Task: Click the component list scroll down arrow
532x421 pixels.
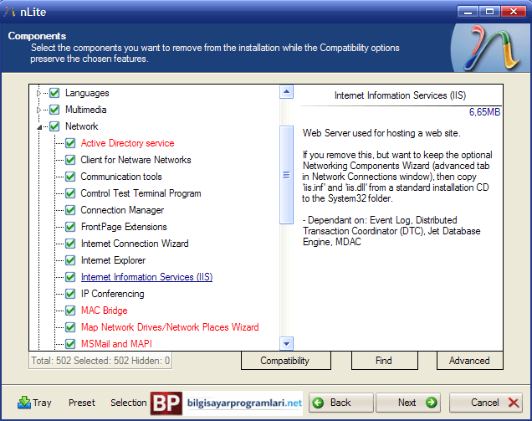Action: (x=286, y=344)
